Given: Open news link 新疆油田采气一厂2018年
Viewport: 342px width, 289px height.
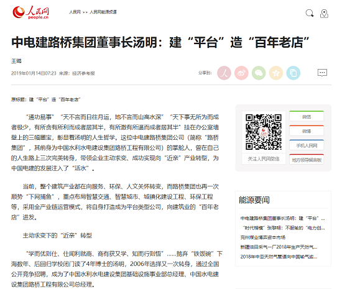Looking at the screenshot, I should click(x=279, y=247).
